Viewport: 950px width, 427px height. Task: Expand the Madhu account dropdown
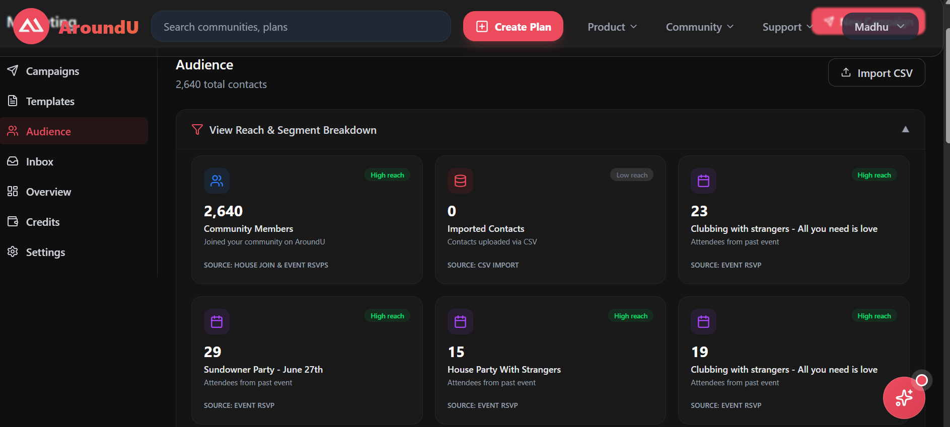point(880,27)
